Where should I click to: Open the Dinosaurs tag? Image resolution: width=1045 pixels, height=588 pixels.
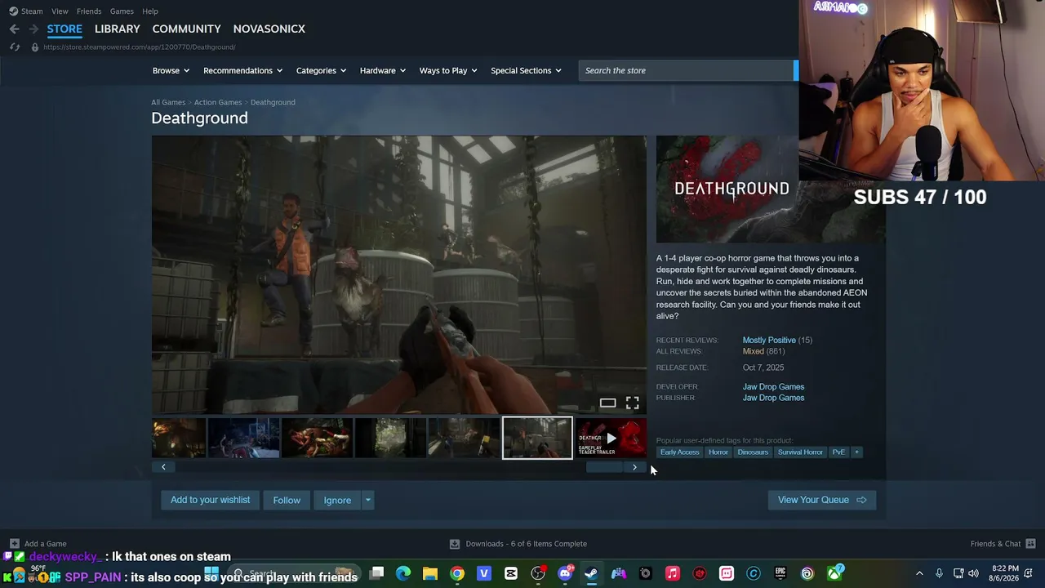pyautogui.click(x=753, y=452)
